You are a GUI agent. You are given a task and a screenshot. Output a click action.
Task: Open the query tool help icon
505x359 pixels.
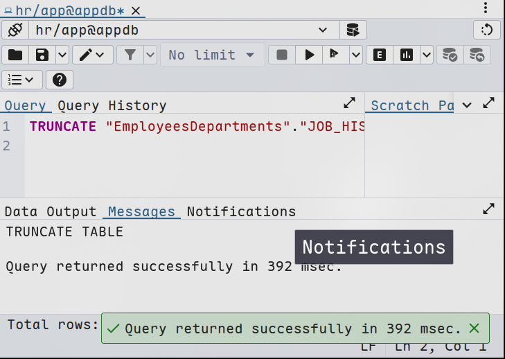coord(60,80)
